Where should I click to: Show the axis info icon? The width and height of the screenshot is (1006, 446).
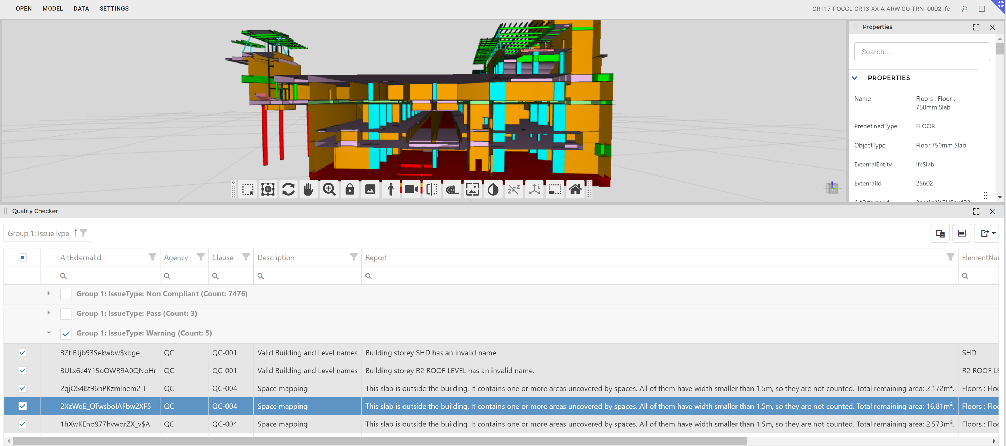coord(534,189)
